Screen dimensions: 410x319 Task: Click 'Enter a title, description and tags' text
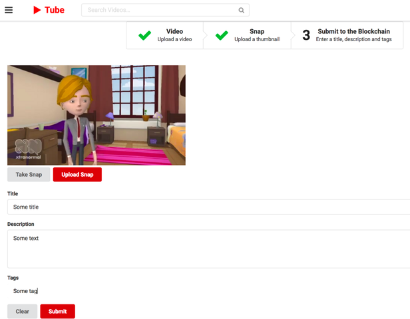coord(354,39)
